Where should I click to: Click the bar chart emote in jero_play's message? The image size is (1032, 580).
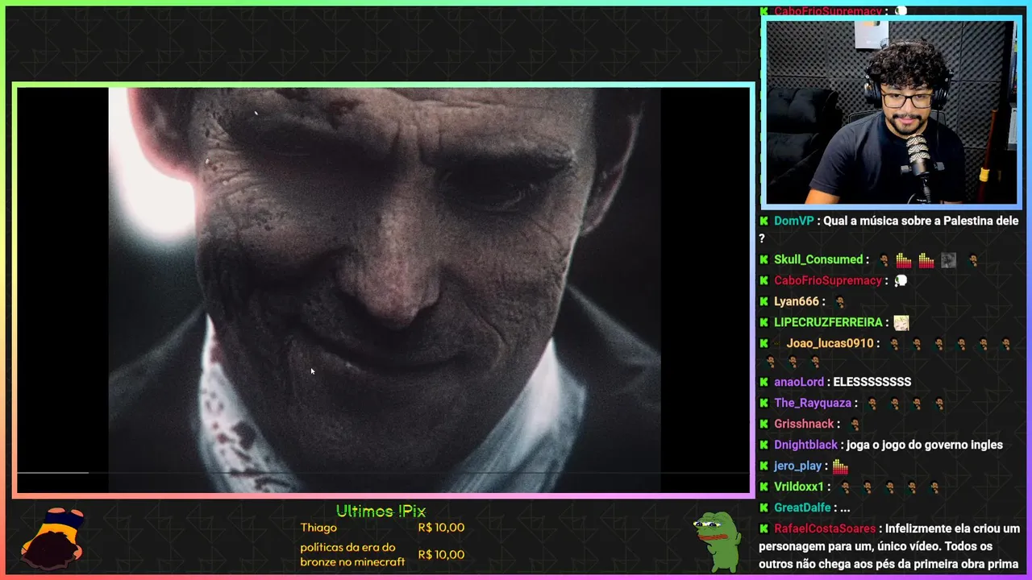(x=840, y=466)
